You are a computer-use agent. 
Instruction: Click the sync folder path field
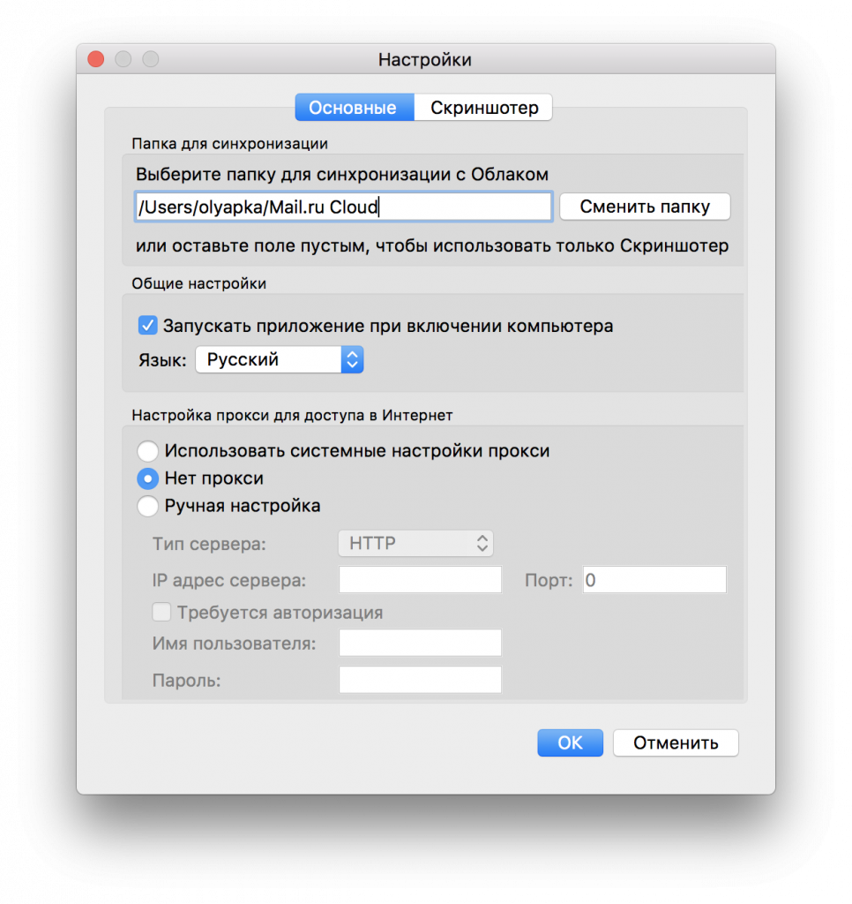click(343, 207)
